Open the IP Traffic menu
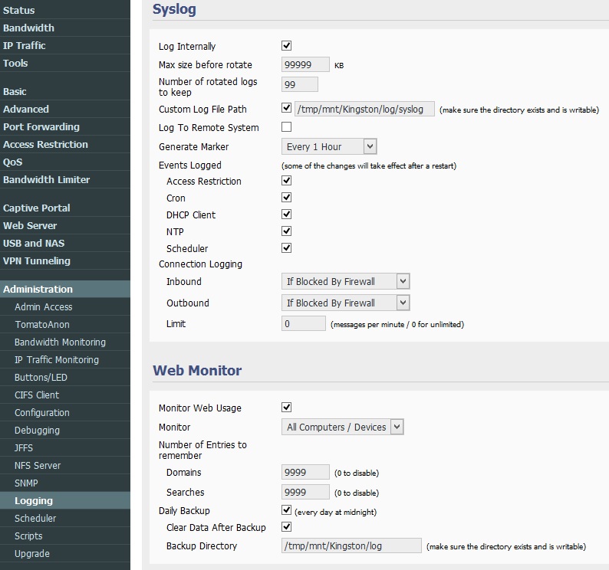609x570 pixels. (x=65, y=45)
